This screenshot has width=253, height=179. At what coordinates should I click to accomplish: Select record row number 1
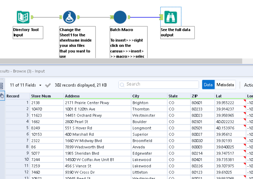(x=17, y=103)
